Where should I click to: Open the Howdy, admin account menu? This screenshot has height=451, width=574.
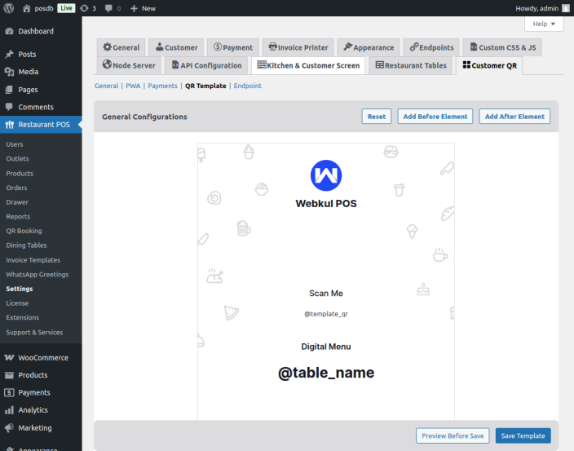click(542, 8)
